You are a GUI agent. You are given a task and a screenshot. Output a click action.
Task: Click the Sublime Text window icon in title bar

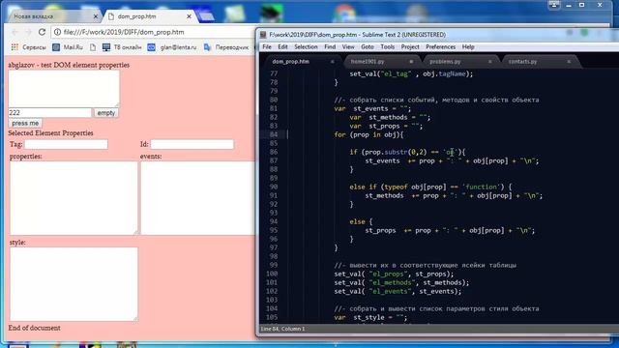click(x=263, y=35)
